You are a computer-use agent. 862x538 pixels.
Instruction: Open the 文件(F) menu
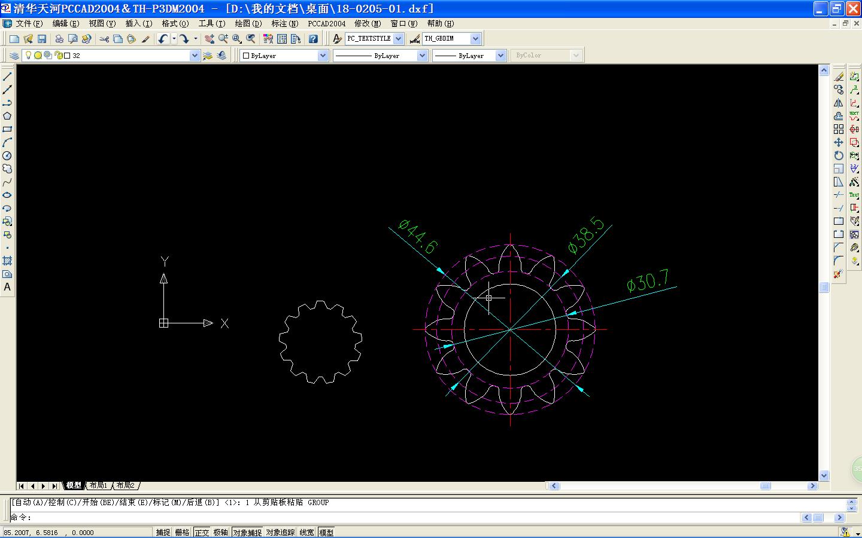pyautogui.click(x=29, y=24)
